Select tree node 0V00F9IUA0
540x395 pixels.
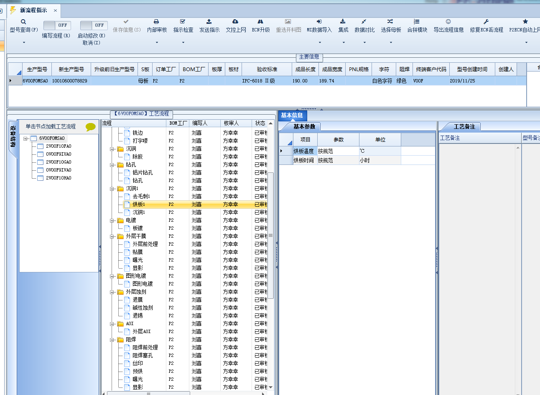coord(59,154)
